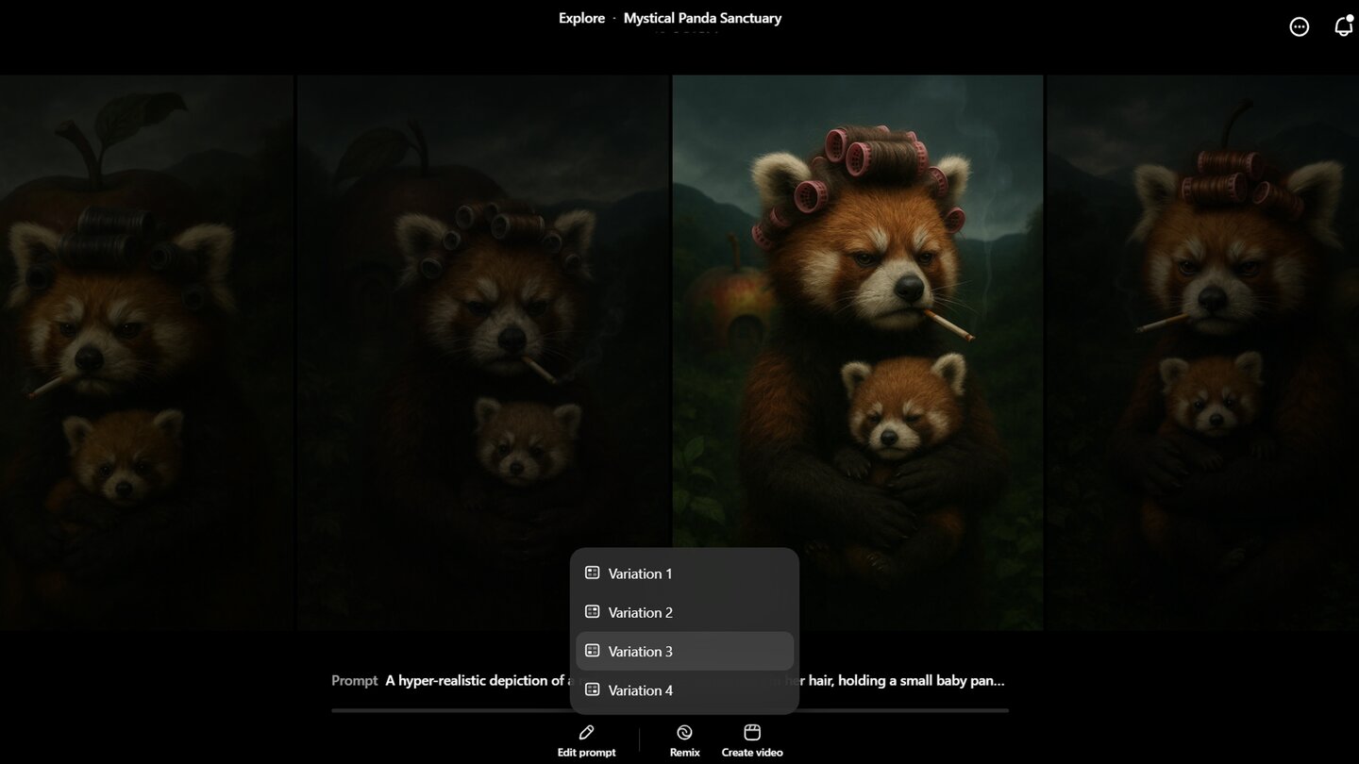This screenshot has height=764, width=1359.
Task: View the fourth panda image on right
Action: pos(1203,352)
